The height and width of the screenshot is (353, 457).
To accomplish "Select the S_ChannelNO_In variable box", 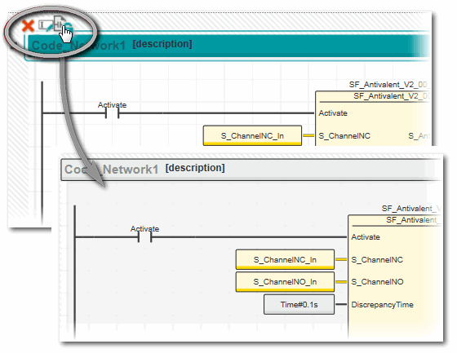I will click(285, 281).
